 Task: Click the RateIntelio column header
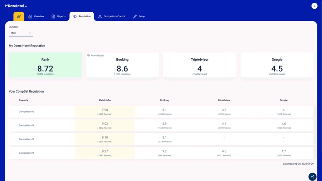click(x=105, y=100)
